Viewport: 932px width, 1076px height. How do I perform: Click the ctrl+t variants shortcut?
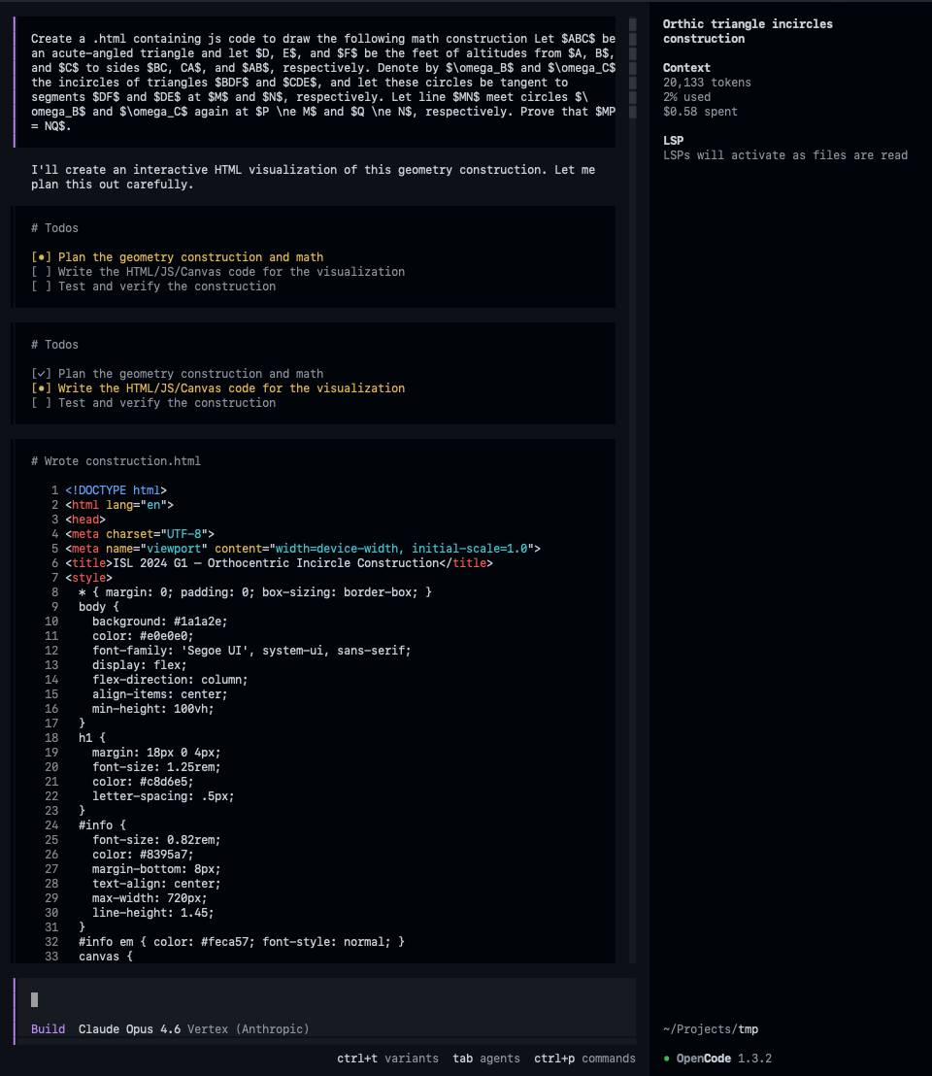point(387,1059)
